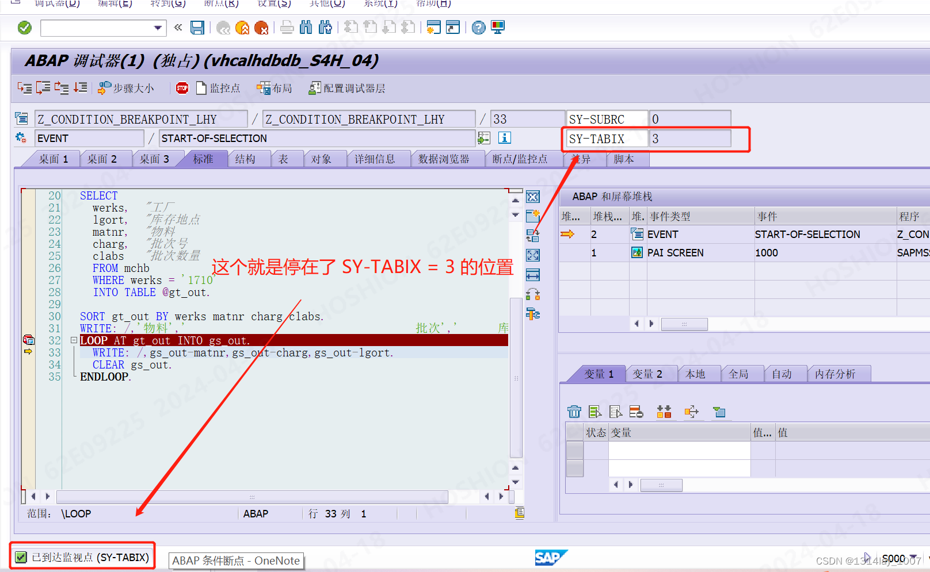Click 配置调试器层 button

[x=347, y=88]
